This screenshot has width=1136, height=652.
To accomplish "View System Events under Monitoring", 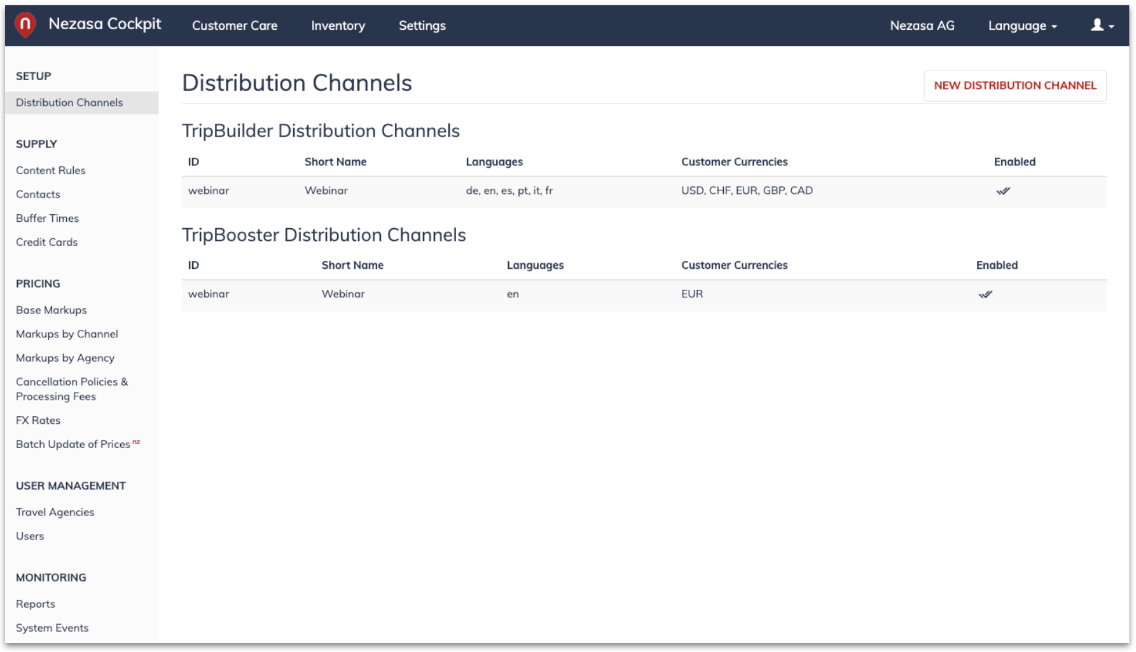I will click(x=52, y=627).
